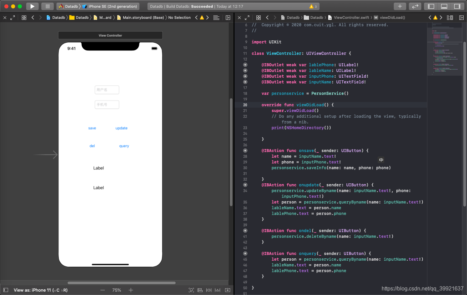The image size is (467, 295).
Task: Go back in code editor history
Action: pos(267,17)
